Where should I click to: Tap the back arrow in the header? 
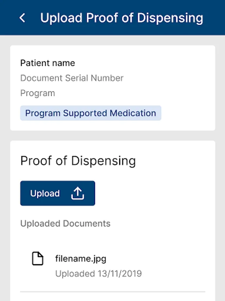[22, 18]
